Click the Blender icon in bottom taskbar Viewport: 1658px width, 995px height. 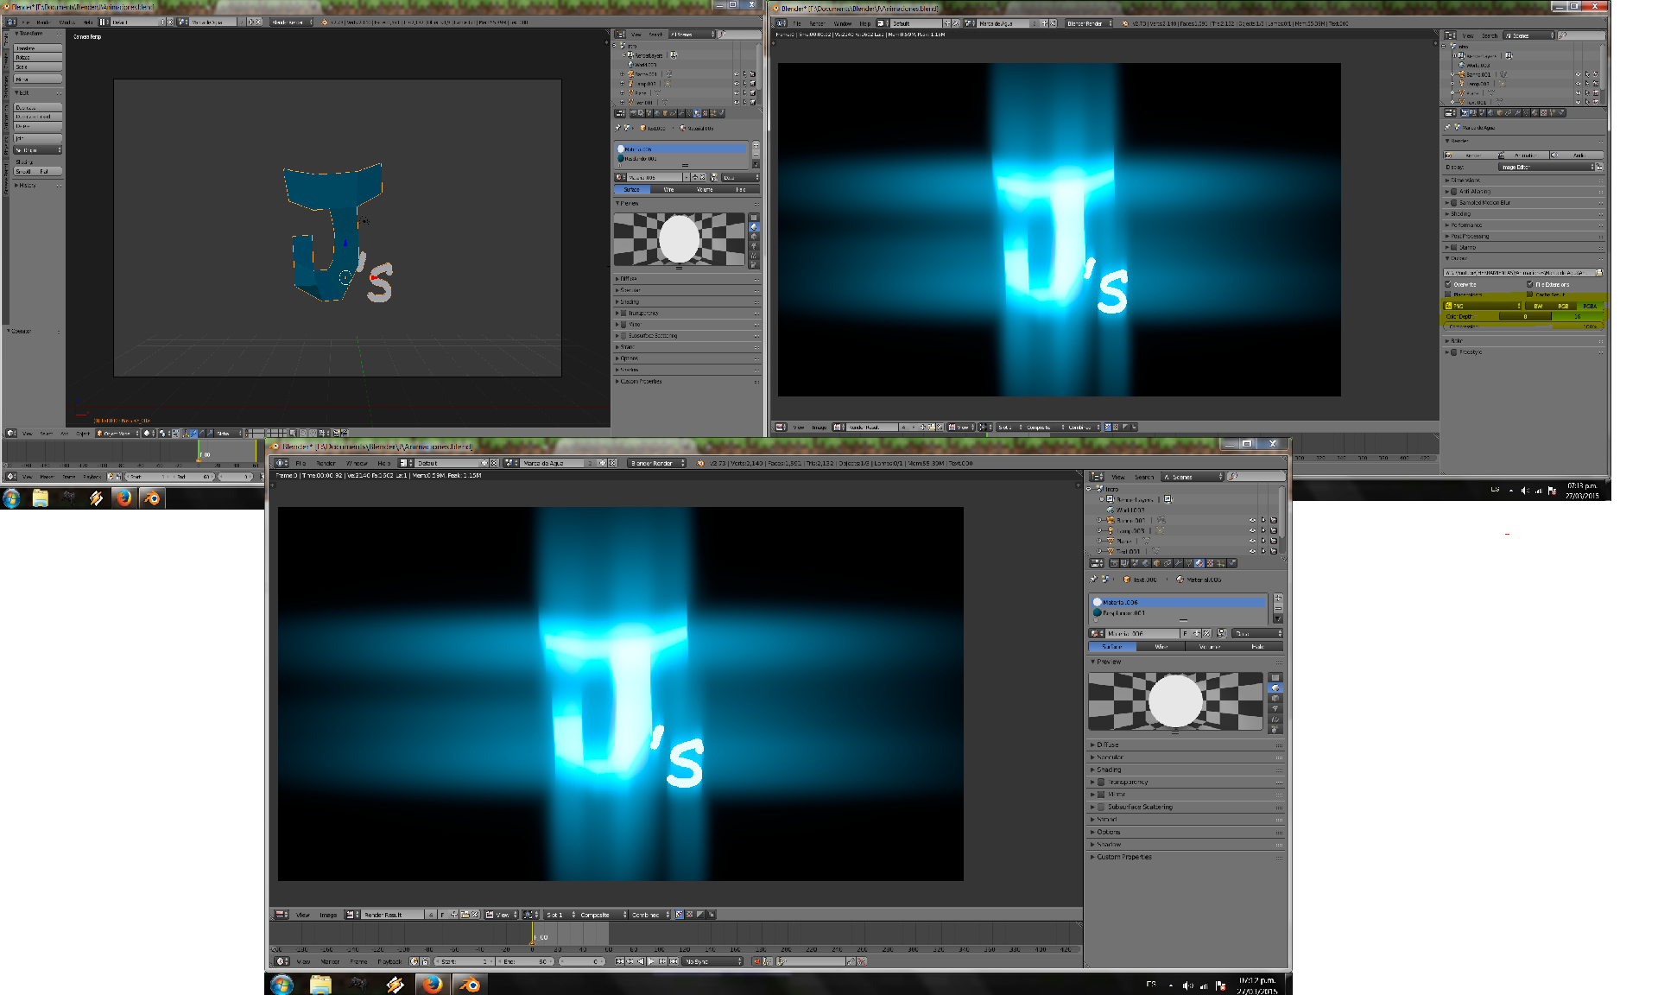[469, 984]
